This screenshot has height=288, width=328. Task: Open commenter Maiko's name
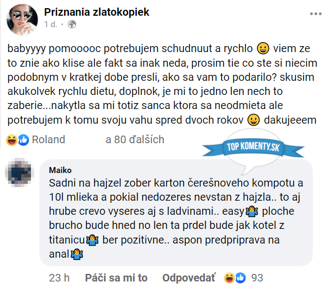click(60, 169)
